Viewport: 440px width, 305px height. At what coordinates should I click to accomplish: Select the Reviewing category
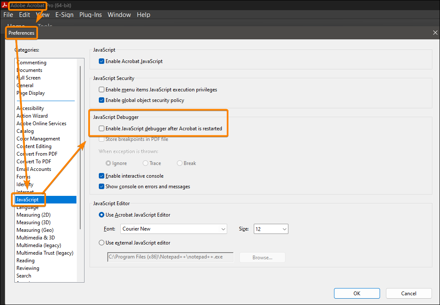point(28,268)
